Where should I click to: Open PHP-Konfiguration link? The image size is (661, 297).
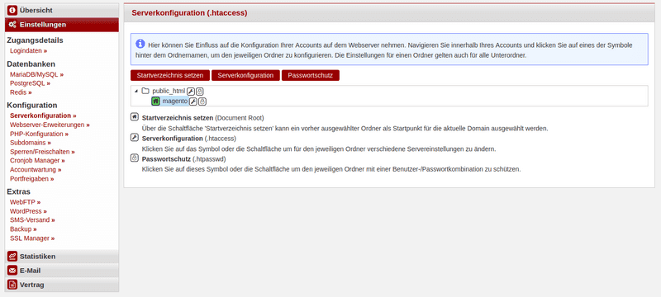coord(39,134)
